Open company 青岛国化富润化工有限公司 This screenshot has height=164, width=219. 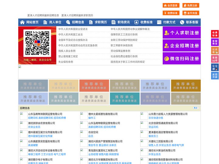103,150
